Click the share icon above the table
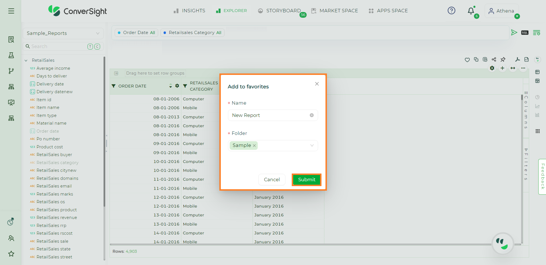The image size is (546, 265). pyautogui.click(x=494, y=59)
